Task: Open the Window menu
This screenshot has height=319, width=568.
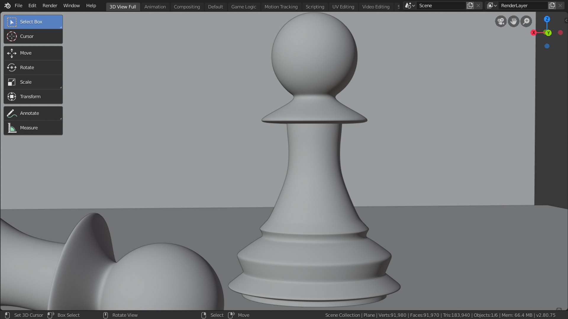Action: [x=71, y=6]
